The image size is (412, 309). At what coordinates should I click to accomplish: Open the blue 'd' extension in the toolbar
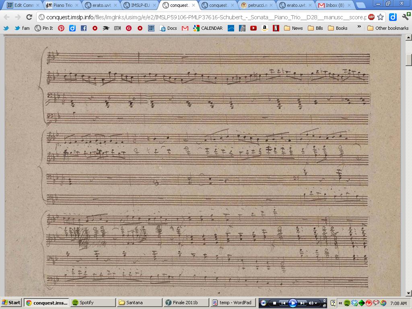pos(393,17)
